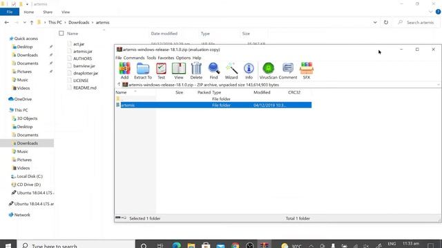Click the Search artemis field
Screen dimensions: 442x248
pyautogui.click(x=418, y=23)
